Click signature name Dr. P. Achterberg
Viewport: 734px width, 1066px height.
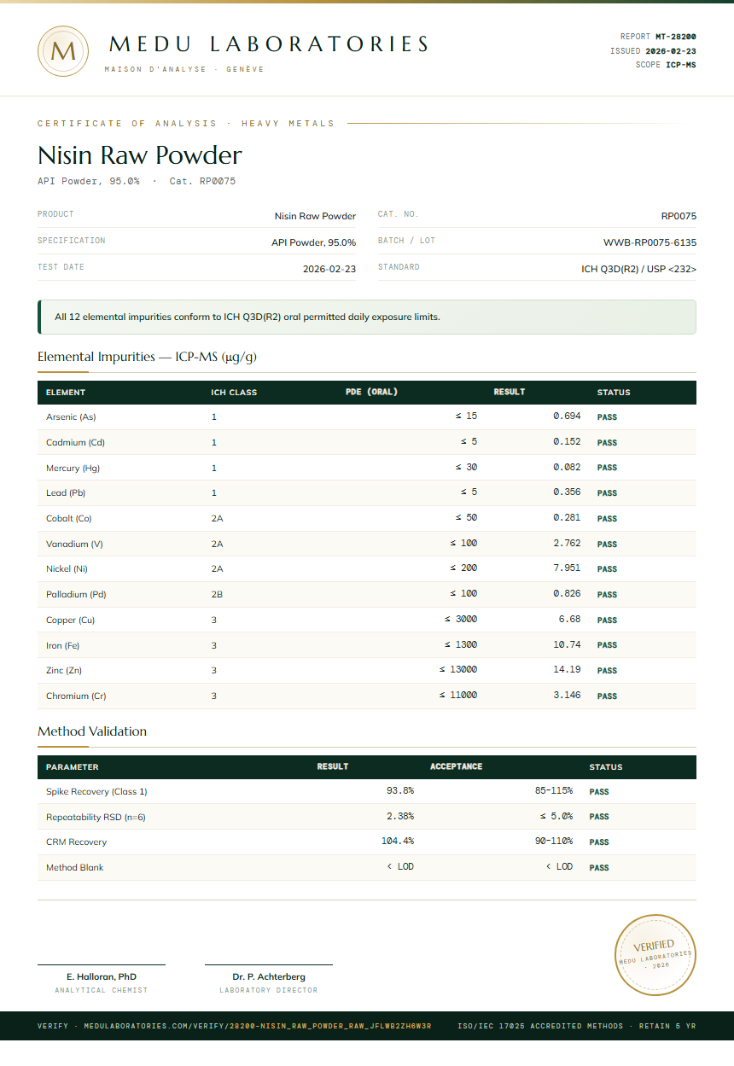pos(269,976)
